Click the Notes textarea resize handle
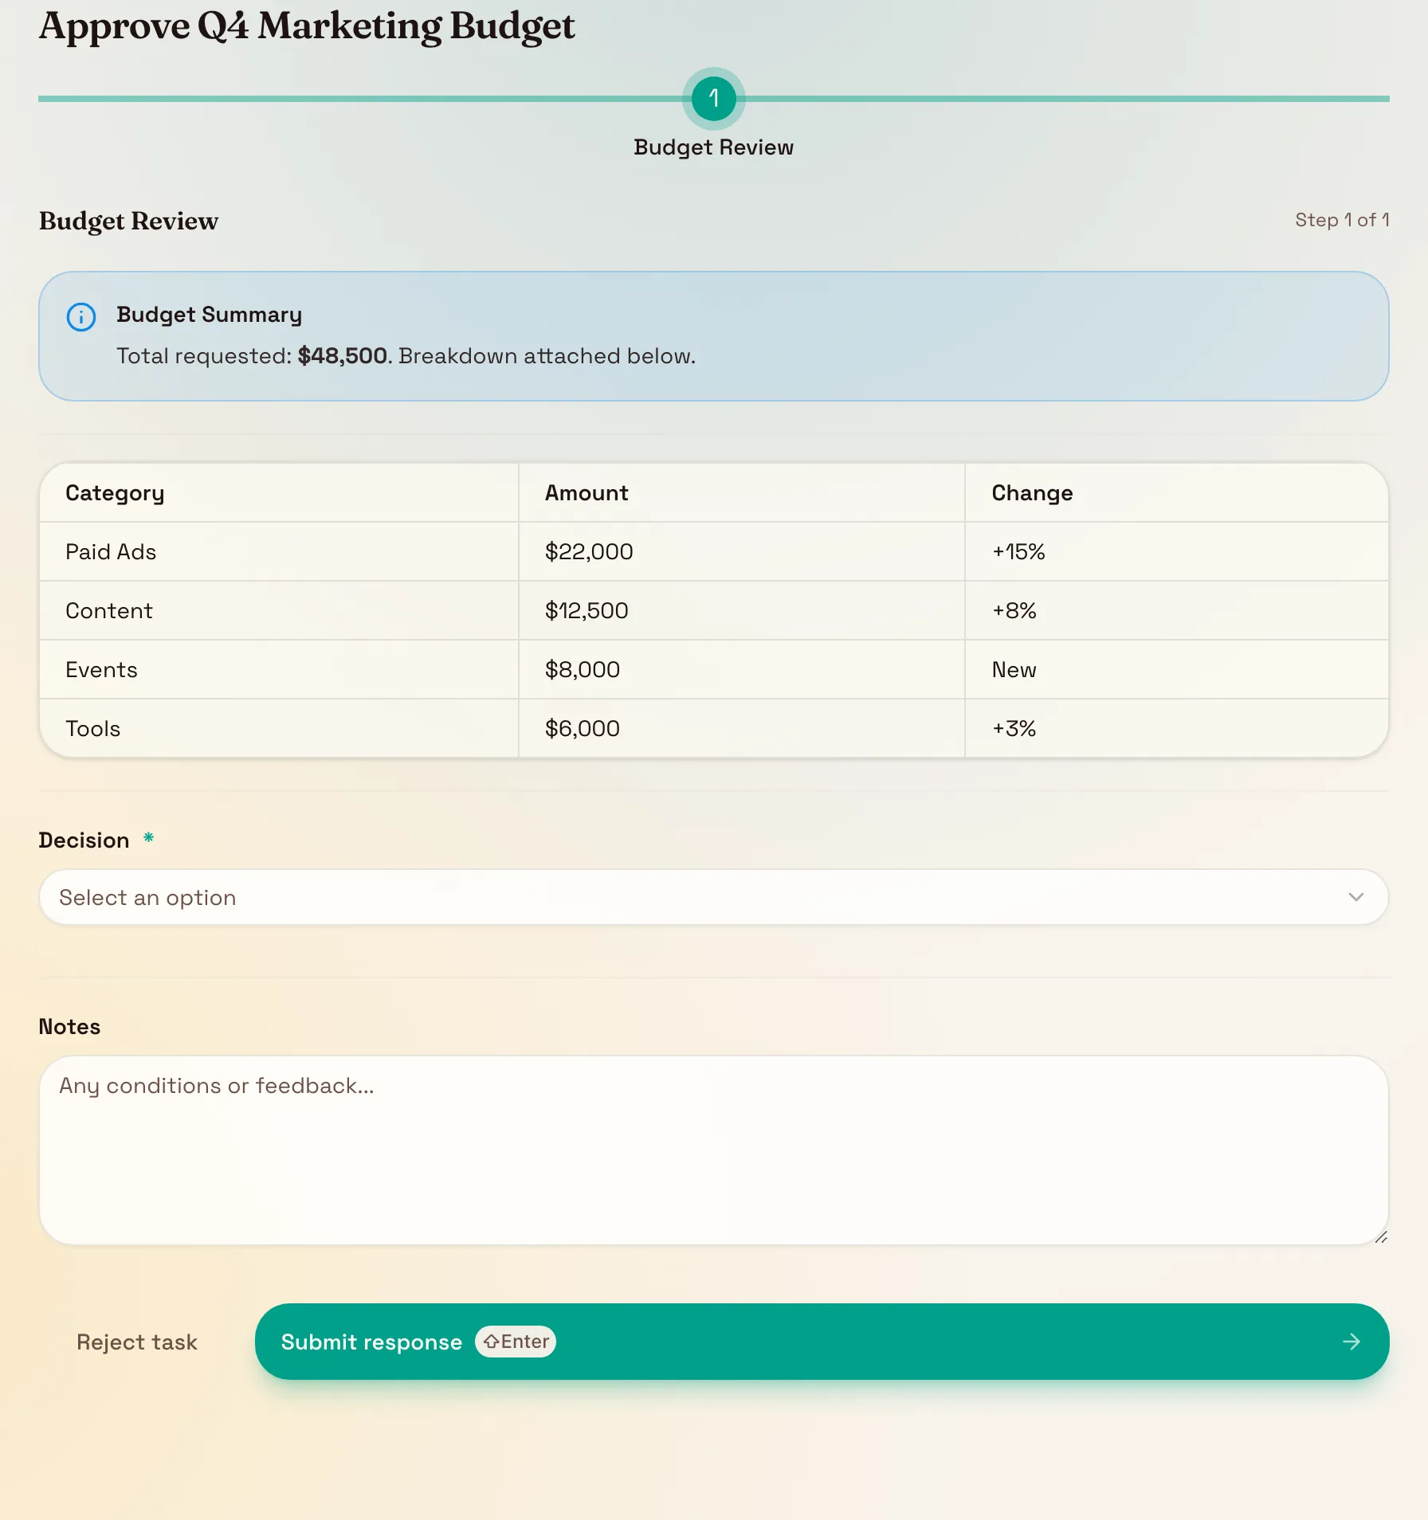 tap(1383, 1238)
